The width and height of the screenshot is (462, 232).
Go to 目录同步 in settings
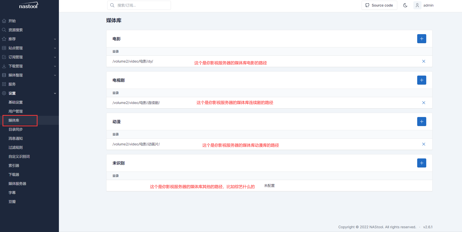pos(16,129)
